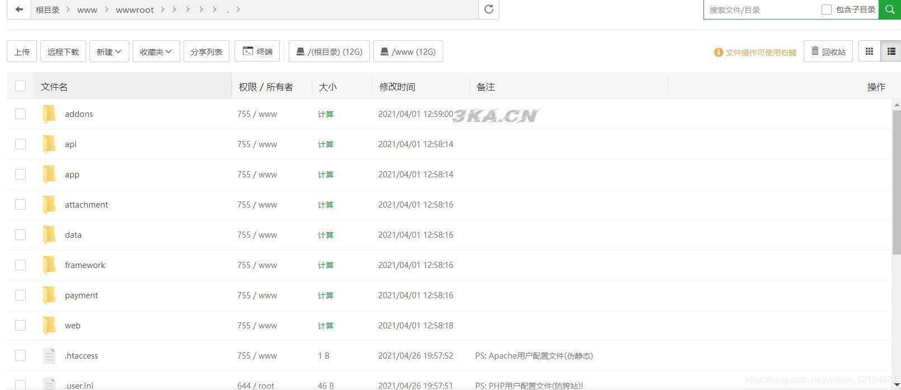Image resolution: width=901 pixels, height=390 pixels.
Task: Refresh the file list with the reload icon
Action: point(489,10)
